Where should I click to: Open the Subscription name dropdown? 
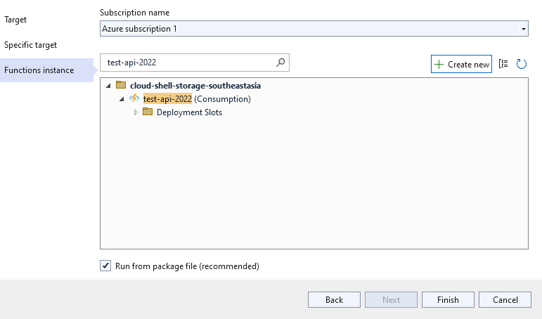(523, 29)
